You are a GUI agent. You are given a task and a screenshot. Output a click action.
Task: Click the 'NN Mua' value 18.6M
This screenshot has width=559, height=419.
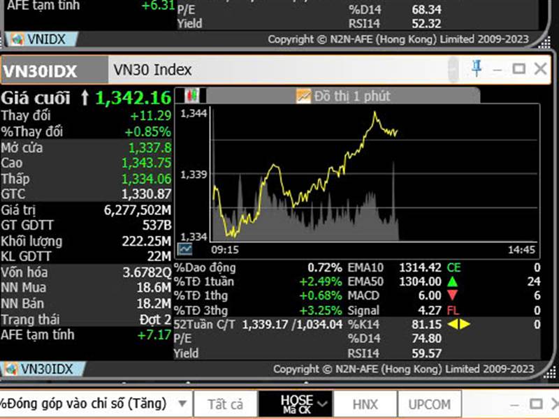tap(154, 288)
